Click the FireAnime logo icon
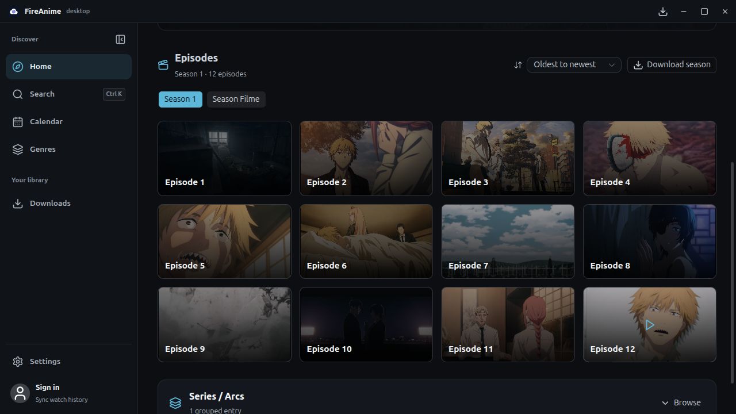Image resolution: width=736 pixels, height=414 pixels. click(x=14, y=11)
